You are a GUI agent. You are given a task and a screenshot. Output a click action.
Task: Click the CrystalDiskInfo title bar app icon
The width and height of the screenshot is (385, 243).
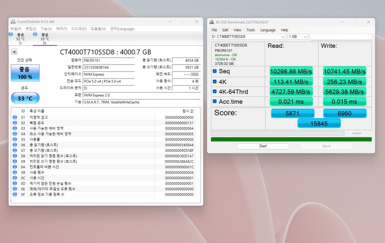13,22
